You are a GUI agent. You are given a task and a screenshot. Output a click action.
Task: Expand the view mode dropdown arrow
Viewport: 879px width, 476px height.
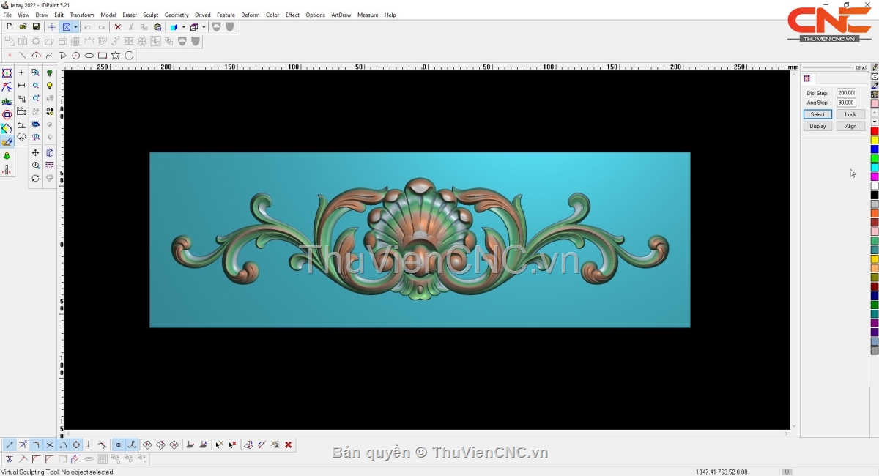(x=75, y=27)
